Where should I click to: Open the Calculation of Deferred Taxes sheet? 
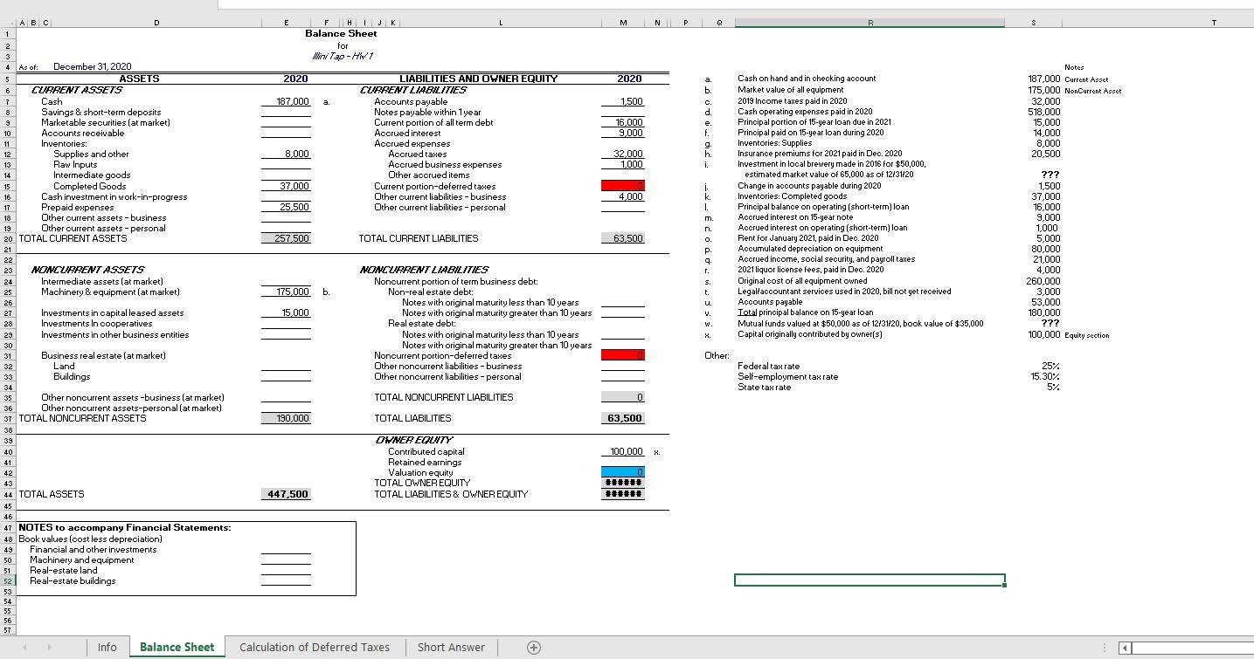(315, 647)
